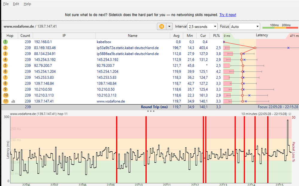Viewport: 299px width, 186px height.
Task: Pause tracing with the orange pause button
Action: (162, 27)
